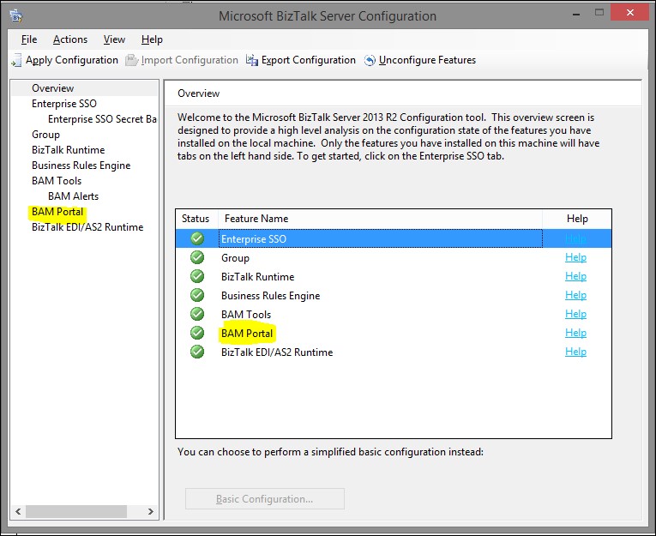The image size is (656, 536).
Task: Select Business Rules Engine in left tree
Action: pyautogui.click(x=81, y=166)
